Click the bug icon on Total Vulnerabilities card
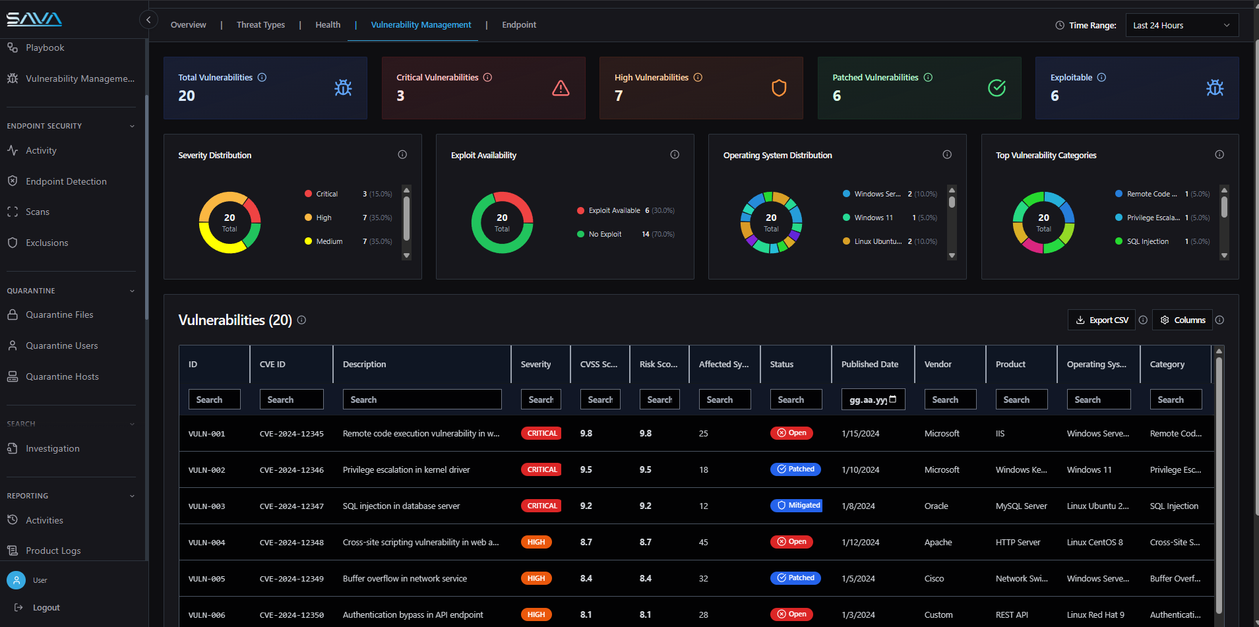The height and width of the screenshot is (627, 1259). tap(343, 88)
